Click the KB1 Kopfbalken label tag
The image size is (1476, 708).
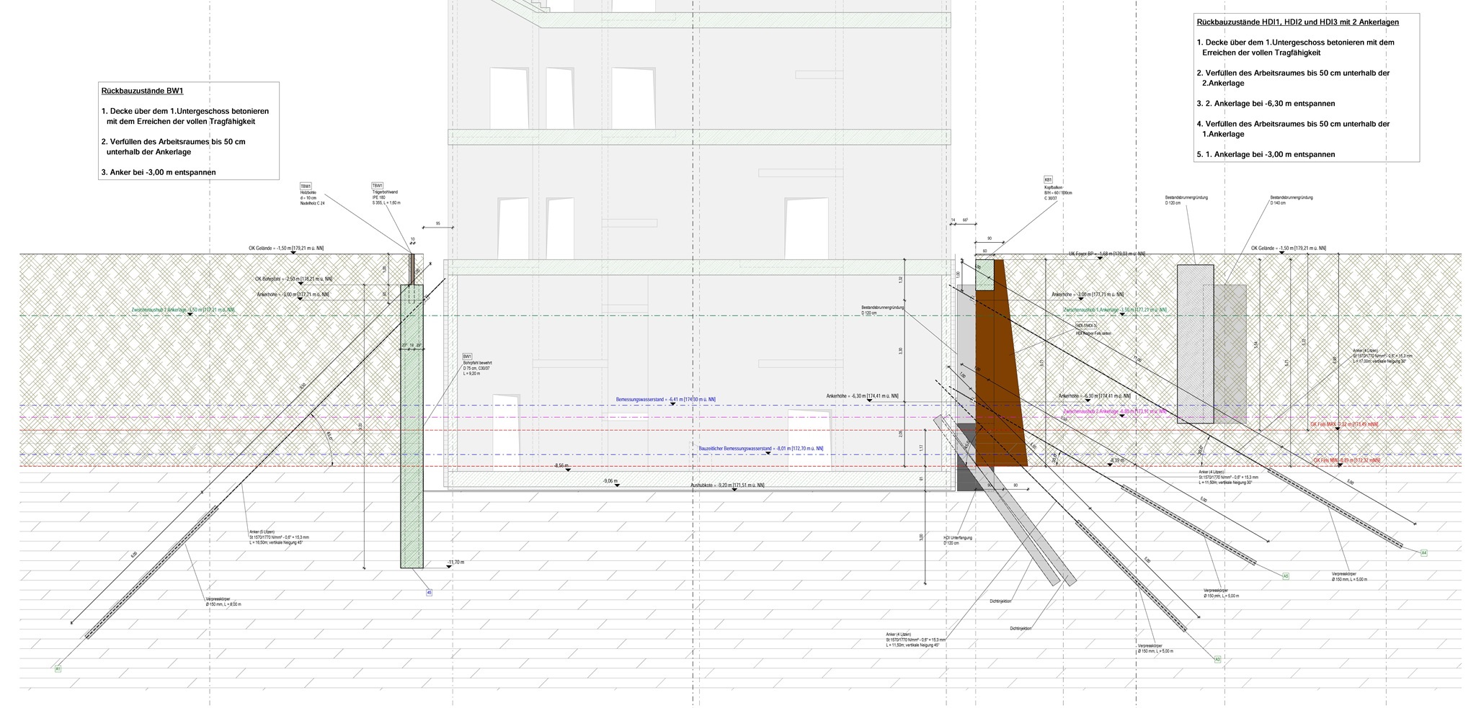pyautogui.click(x=1048, y=180)
